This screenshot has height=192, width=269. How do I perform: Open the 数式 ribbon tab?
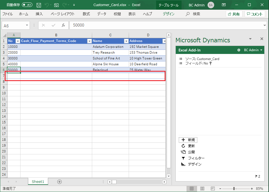(x=86, y=14)
